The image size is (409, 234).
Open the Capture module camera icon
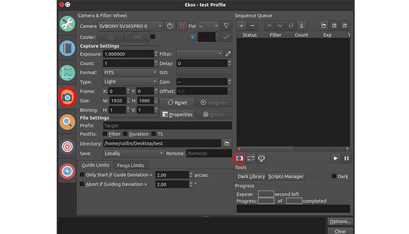(x=67, y=97)
